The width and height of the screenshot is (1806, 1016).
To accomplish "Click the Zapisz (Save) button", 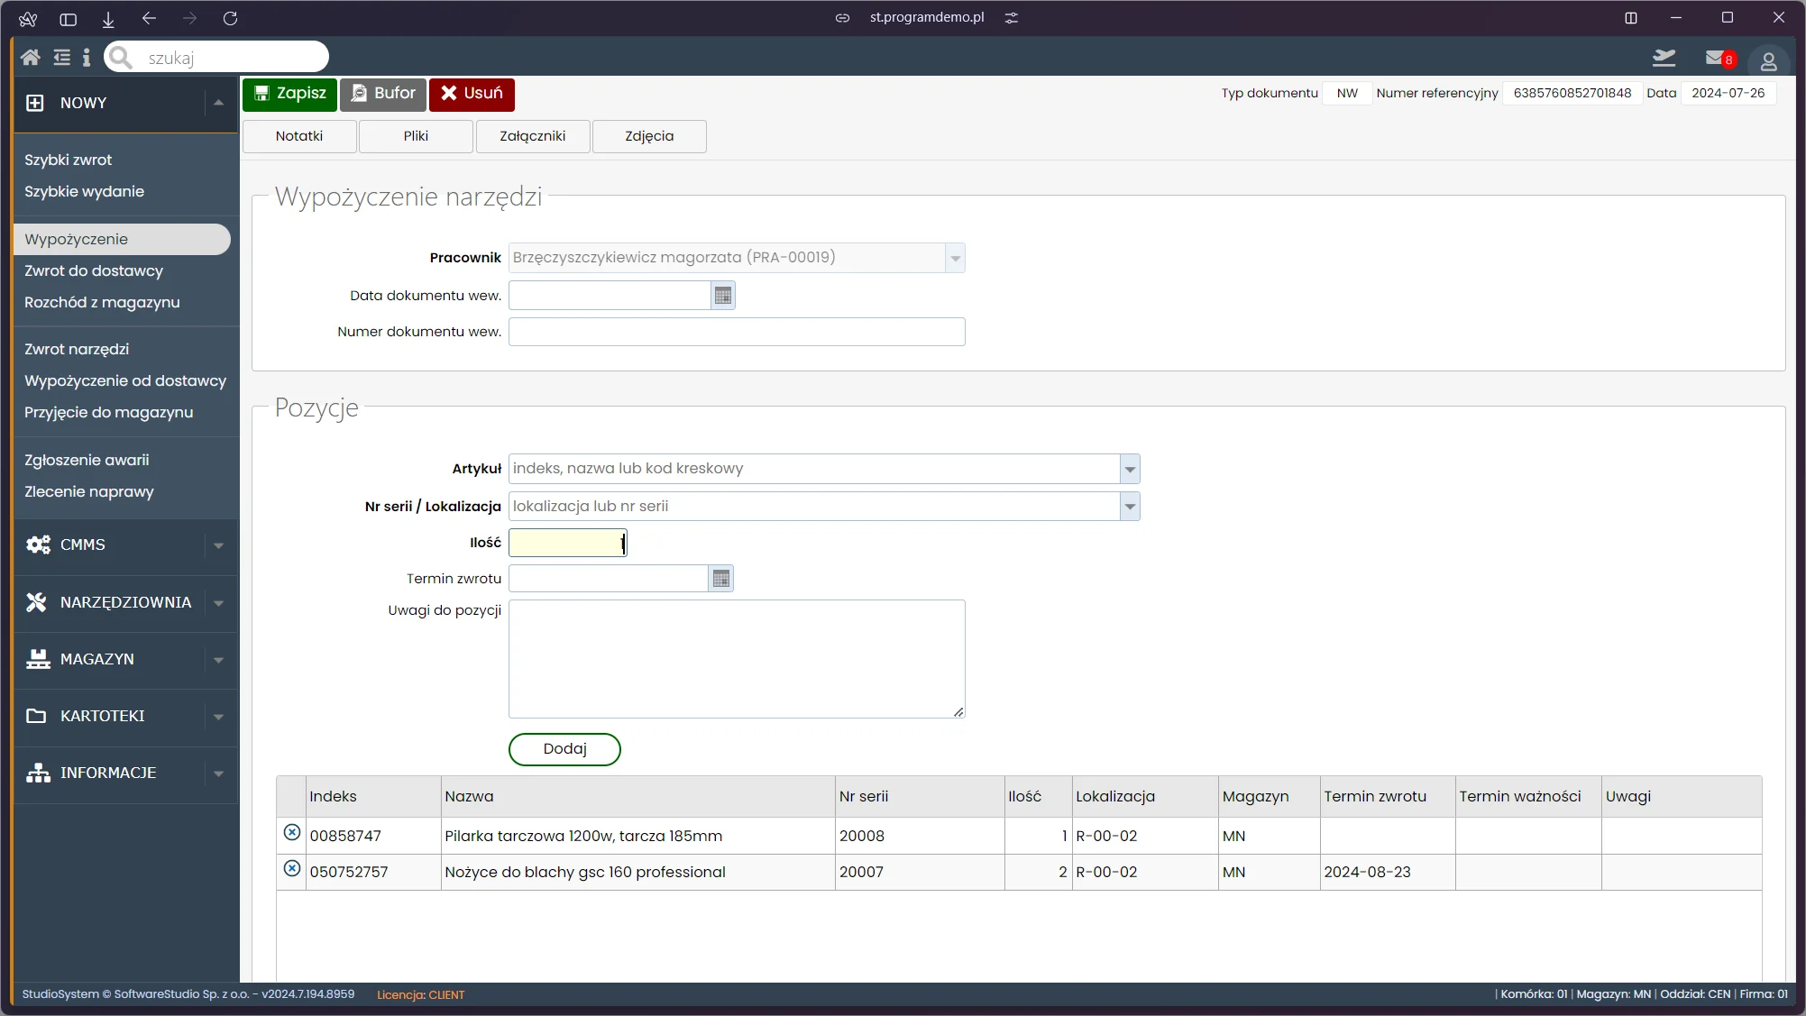I will [289, 93].
